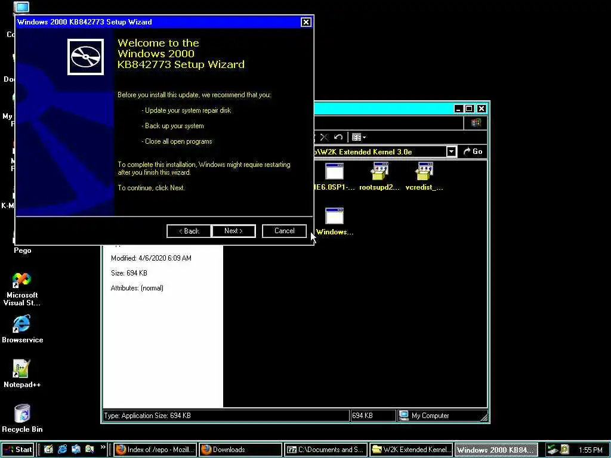Expand Quick Launch overflow chevron
The image size is (611, 458).
(x=103, y=447)
